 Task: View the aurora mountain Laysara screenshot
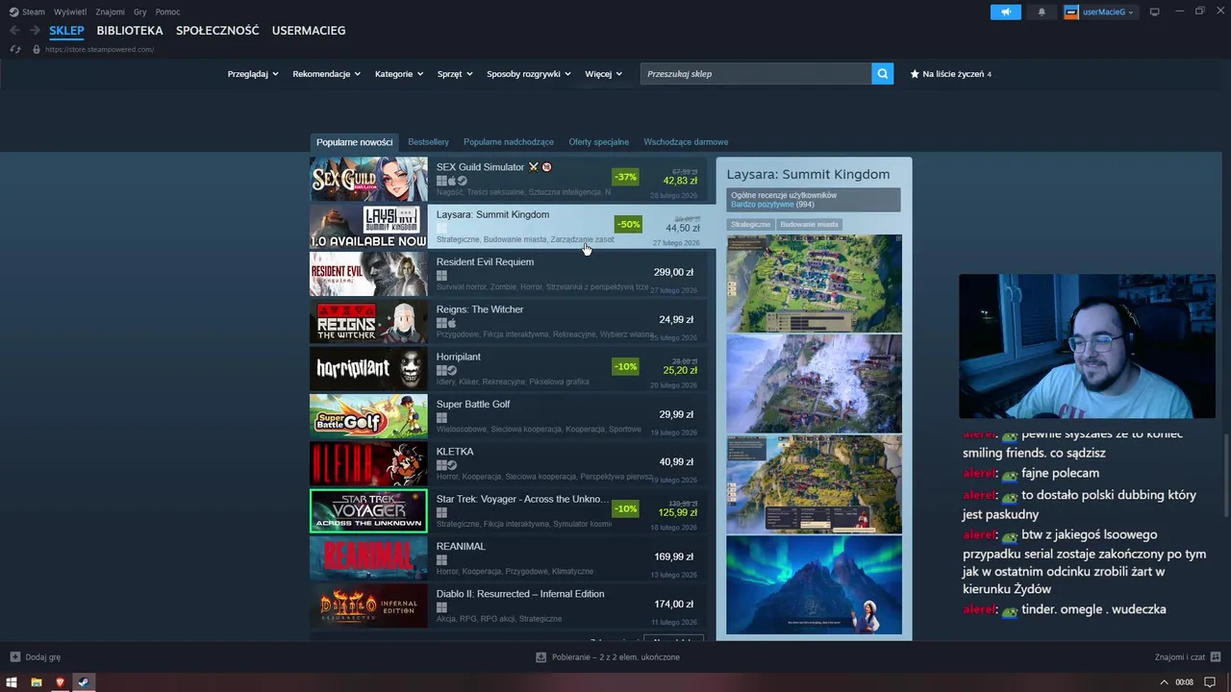[815, 584]
